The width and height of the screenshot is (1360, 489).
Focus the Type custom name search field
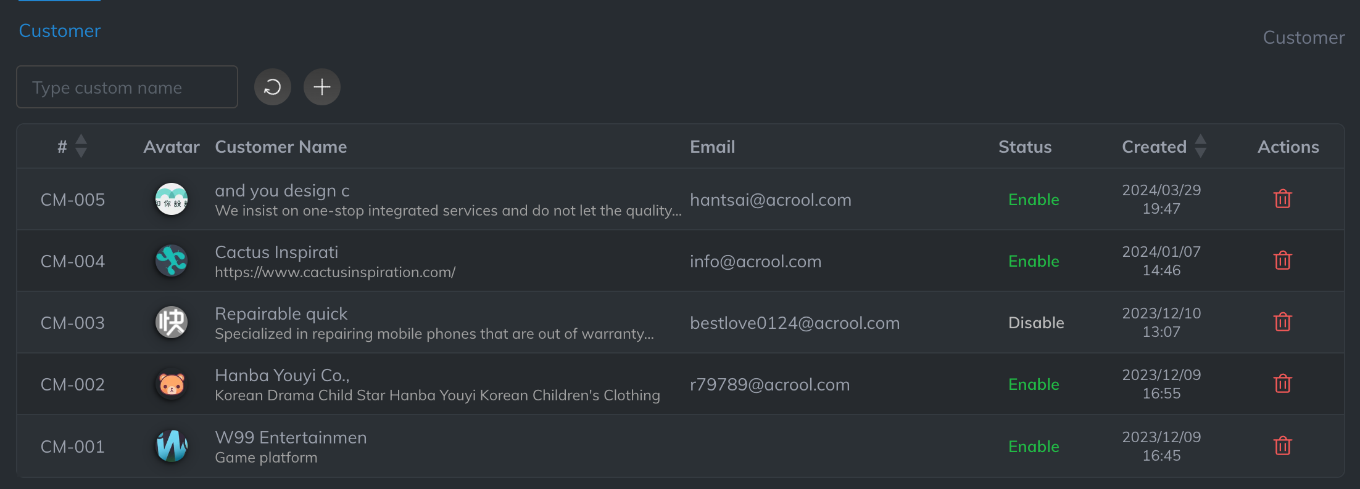(127, 87)
